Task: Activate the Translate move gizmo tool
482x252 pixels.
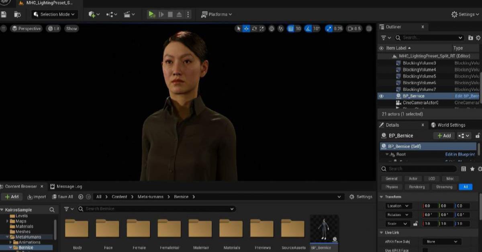Action: pyautogui.click(x=247, y=28)
